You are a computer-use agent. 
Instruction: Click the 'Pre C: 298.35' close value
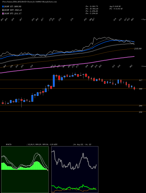coord(92,13)
